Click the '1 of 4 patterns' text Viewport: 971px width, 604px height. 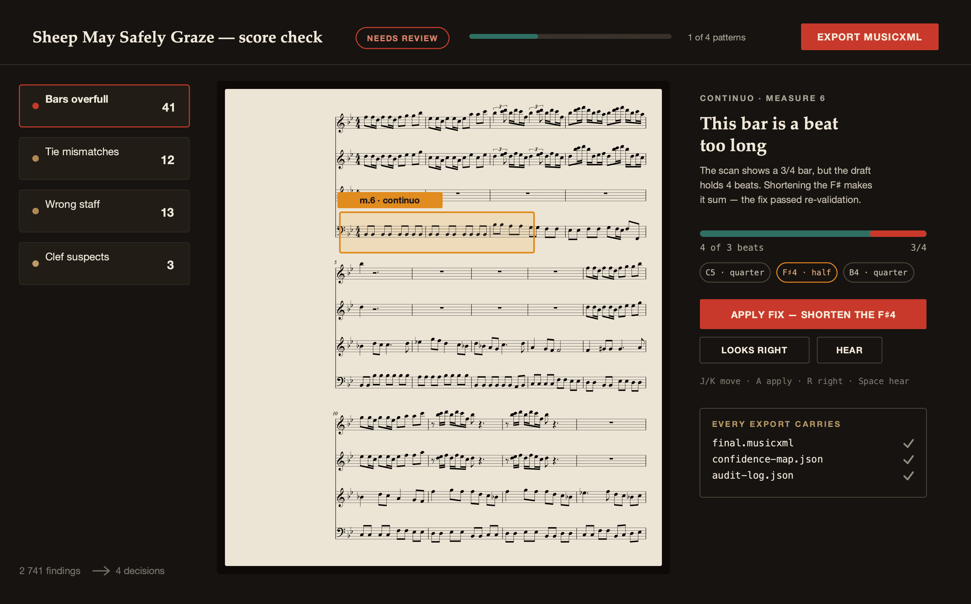(717, 38)
